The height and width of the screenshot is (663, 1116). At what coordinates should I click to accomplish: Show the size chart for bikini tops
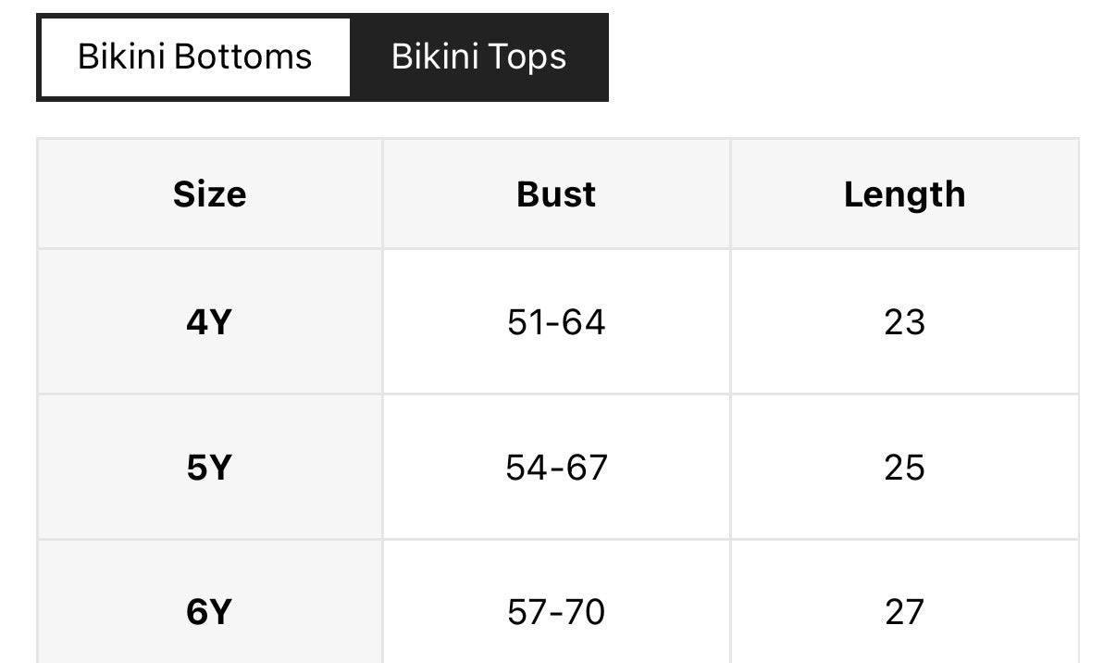coord(478,56)
